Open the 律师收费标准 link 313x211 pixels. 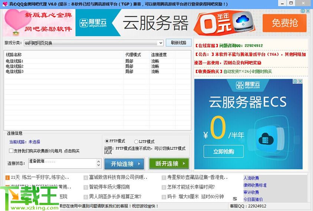255,185
